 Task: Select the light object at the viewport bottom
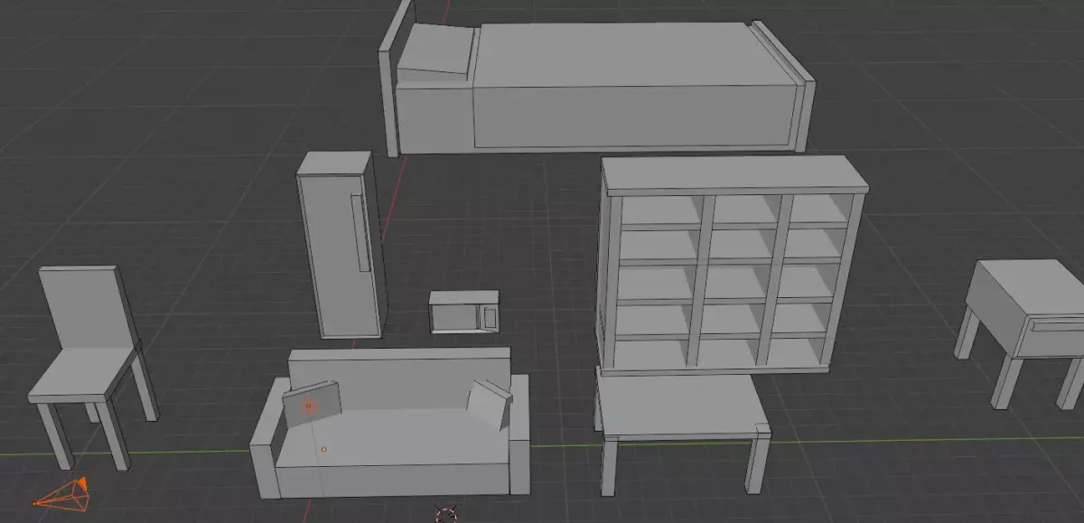446,515
